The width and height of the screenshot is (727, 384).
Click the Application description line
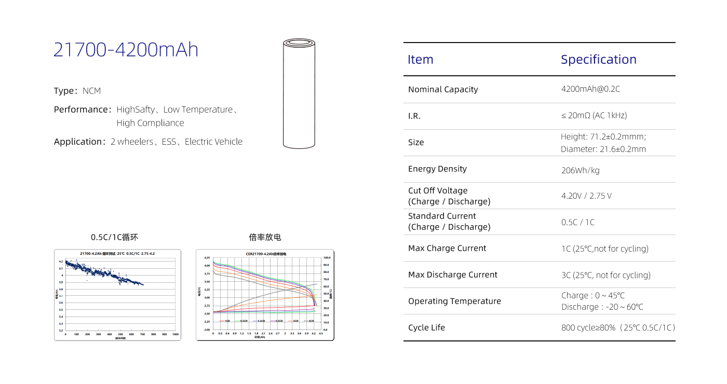[x=148, y=142]
